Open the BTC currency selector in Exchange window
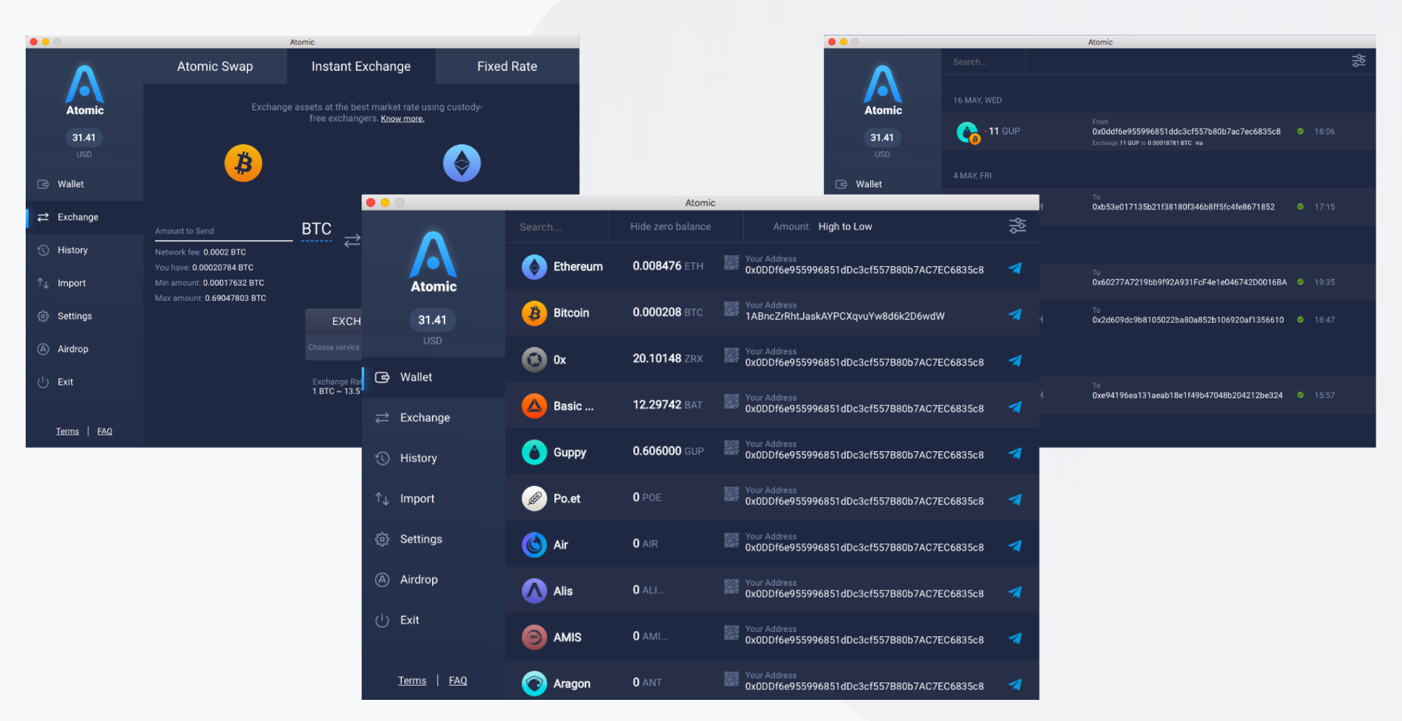Viewport: 1402px width, 721px height. (317, 229)
